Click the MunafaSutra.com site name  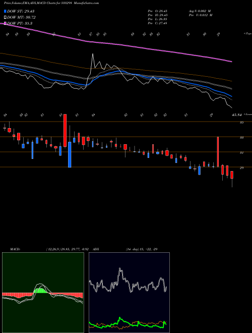point(87,3)
